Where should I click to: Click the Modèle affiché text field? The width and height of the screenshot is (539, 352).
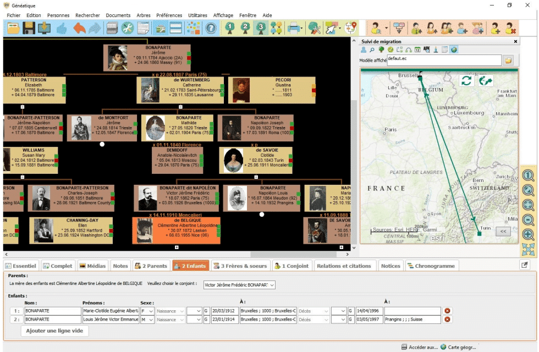tap(443, 60)
